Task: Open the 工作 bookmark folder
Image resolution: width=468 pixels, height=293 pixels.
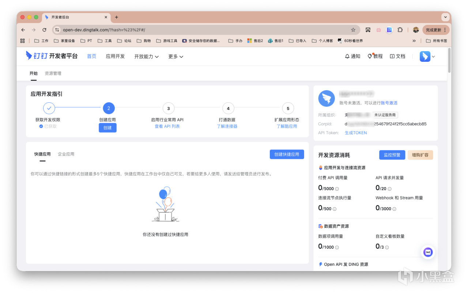Action: (x=41, y=41)
